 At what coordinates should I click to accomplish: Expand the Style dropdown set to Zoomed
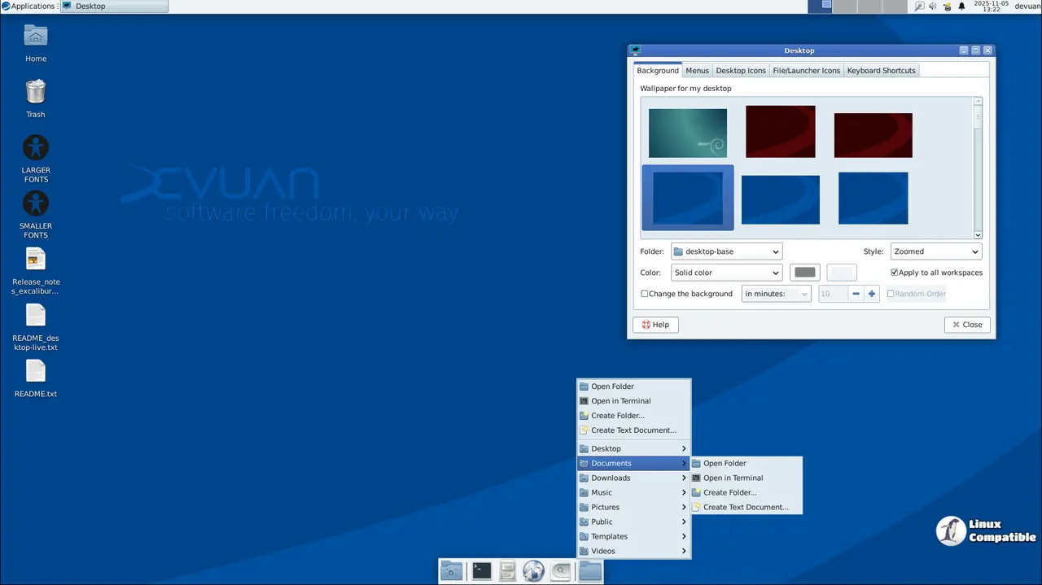(936, 251)
